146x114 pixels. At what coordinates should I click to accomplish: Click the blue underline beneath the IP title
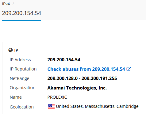click(21, 21)
